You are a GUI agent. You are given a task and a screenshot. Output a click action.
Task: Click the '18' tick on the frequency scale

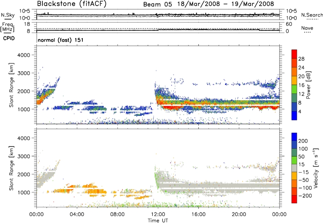click(27, 24)
